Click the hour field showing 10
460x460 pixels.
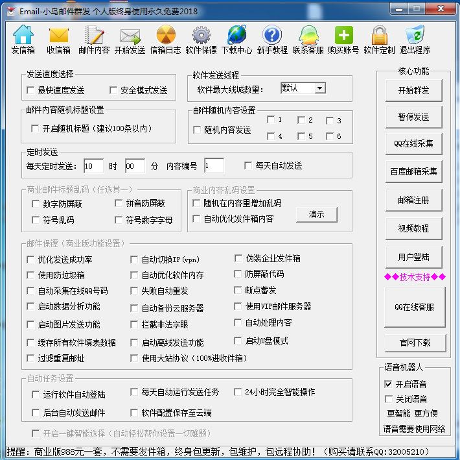[x=93, y=166]
